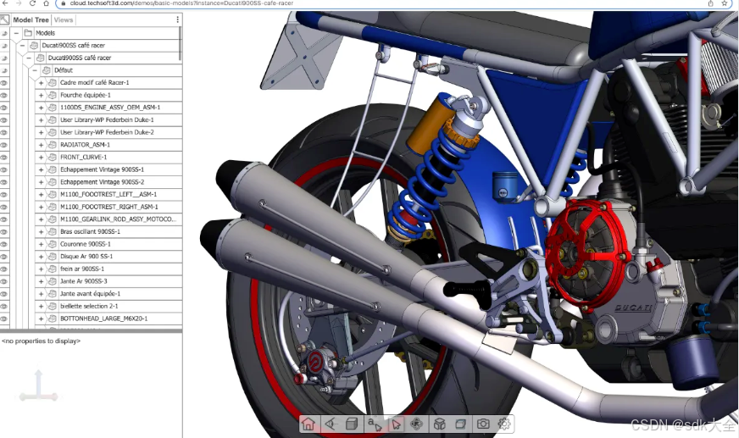The height and width of the screenshot is (438, 739).
Task: Hide Disque Ar 900 SS-1
Action: [4, 257]
